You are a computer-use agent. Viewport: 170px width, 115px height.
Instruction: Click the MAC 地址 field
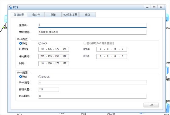click(92, 32)
